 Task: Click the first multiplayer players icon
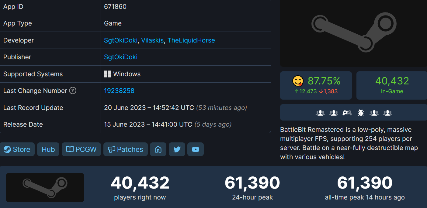click(320, 113)
